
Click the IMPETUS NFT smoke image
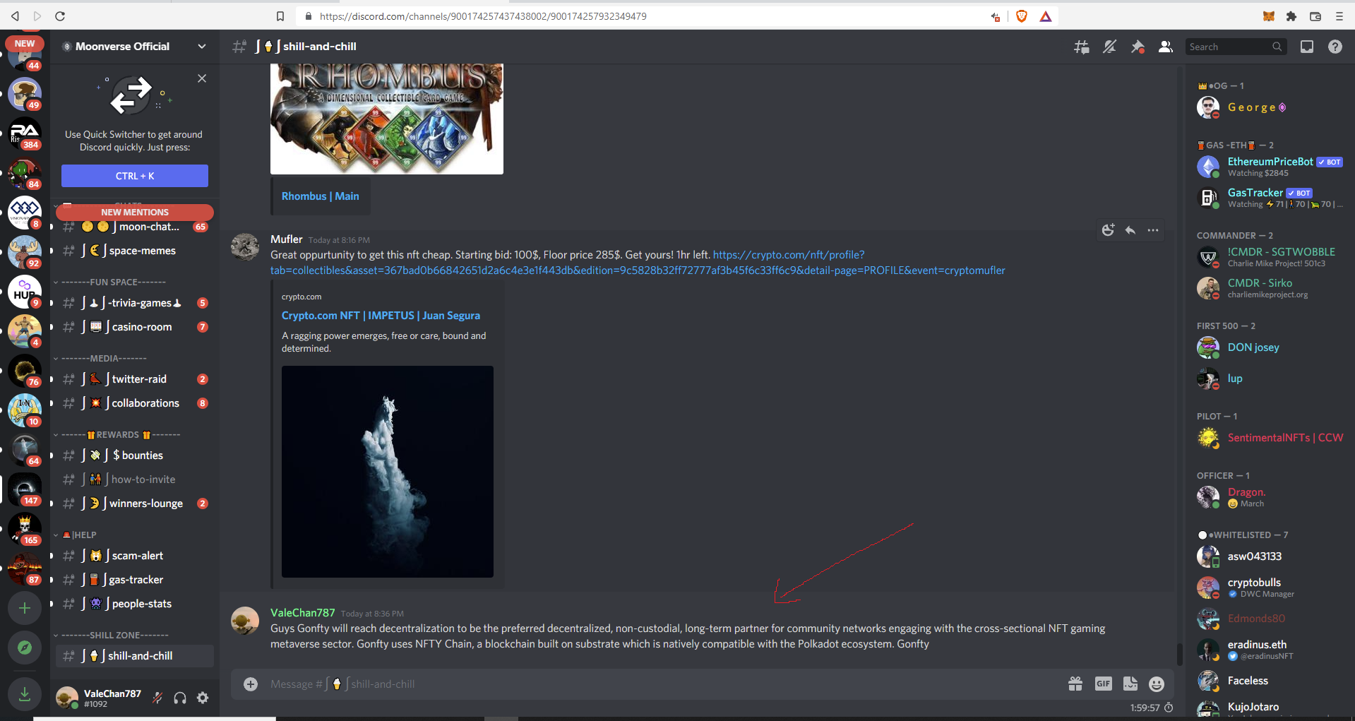(388, 472)
